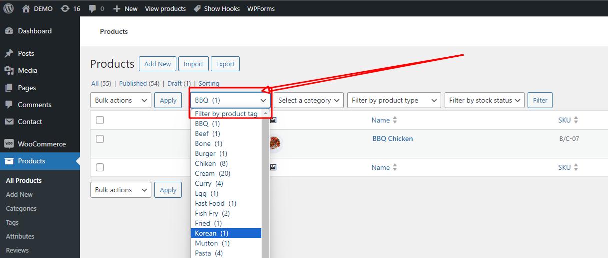Open the Select a category dropdown
Image resolution: width=608 pixels, height=258 pixels.
(309, 100)
